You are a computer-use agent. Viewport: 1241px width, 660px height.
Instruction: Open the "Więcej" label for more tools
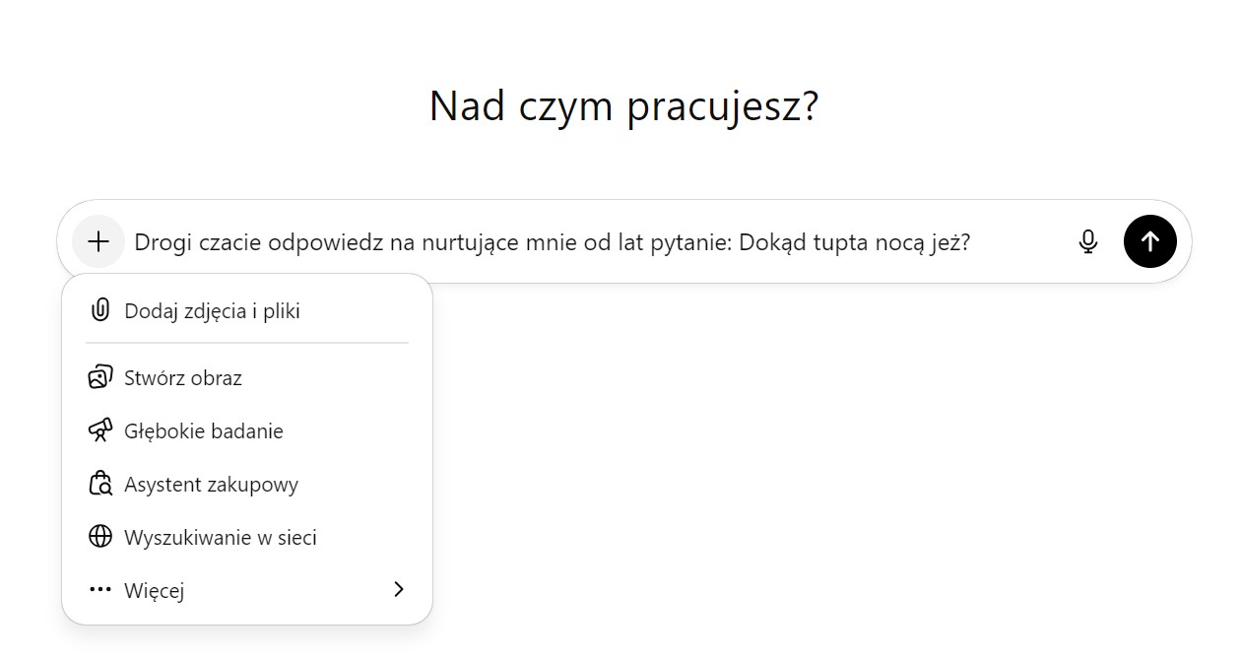coord(154,591)
